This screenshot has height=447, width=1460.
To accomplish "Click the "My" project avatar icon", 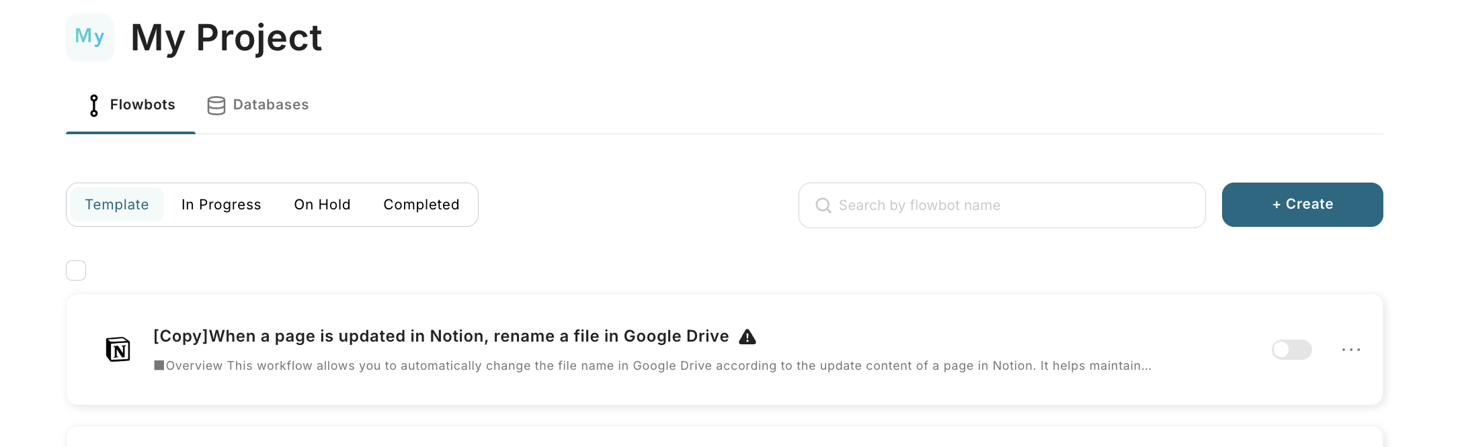I will pos(90,38).
